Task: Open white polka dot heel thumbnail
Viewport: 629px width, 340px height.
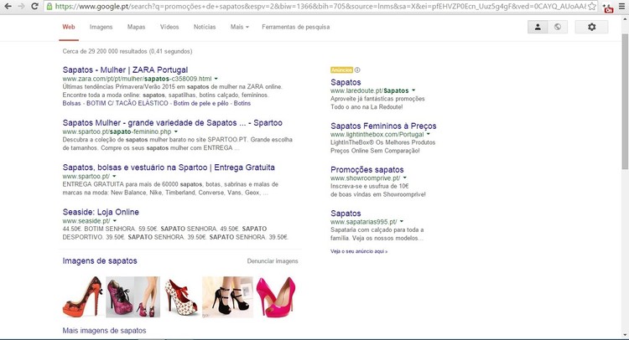Action: (181, 296)
